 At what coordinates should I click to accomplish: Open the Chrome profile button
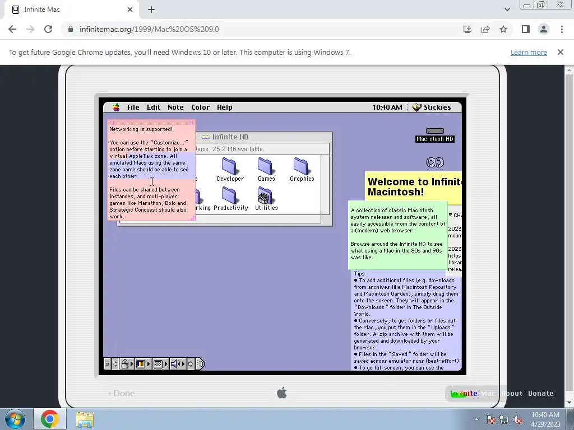tap(544, 29)
